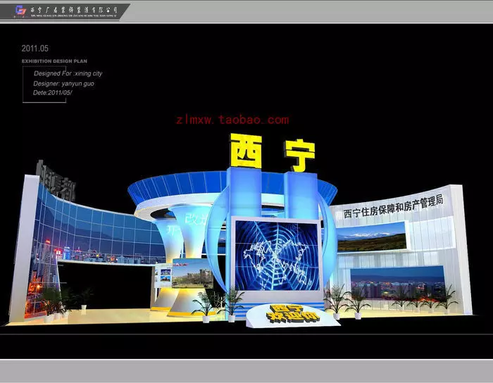The width and height of the screenshot is (493, 383).
Task: Click the central spider-web map screen
Action: click(x=277, y=255)
